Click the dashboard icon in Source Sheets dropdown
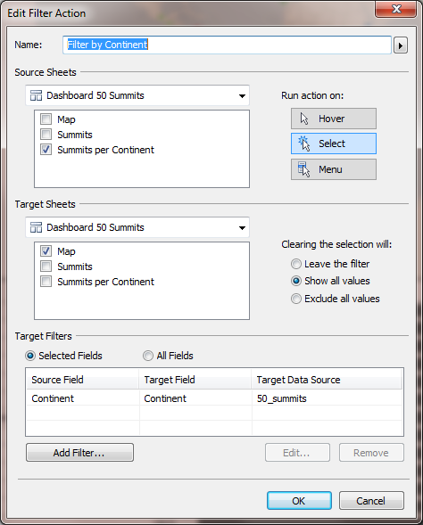Viewport: 423px width, 525px height. 36,95
